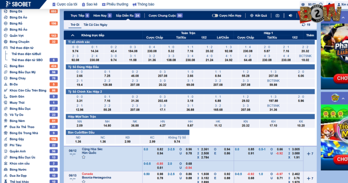This screenshot has height=183, width=348.
Task: Refresh odds with the reload icon
Action: click(303, 24)
